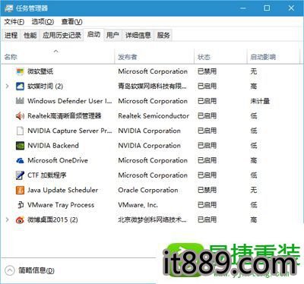This screenshot has width=304, height=284.
Task: Expand the 软媒时间 (2) group
Action: tap(8, 87)
